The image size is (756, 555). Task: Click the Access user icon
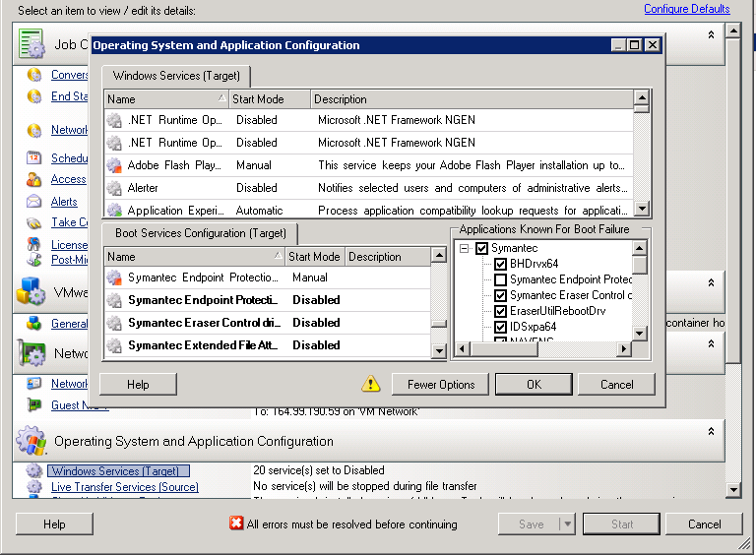pos(33,180)
